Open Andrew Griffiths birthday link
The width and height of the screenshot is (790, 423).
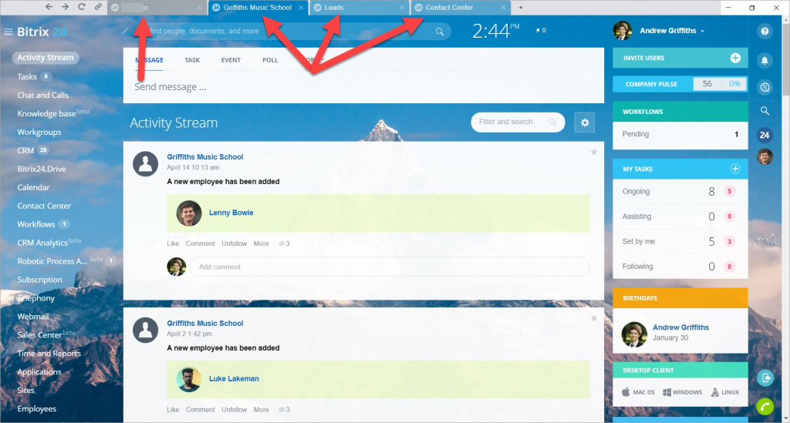(x=680, y=327)
